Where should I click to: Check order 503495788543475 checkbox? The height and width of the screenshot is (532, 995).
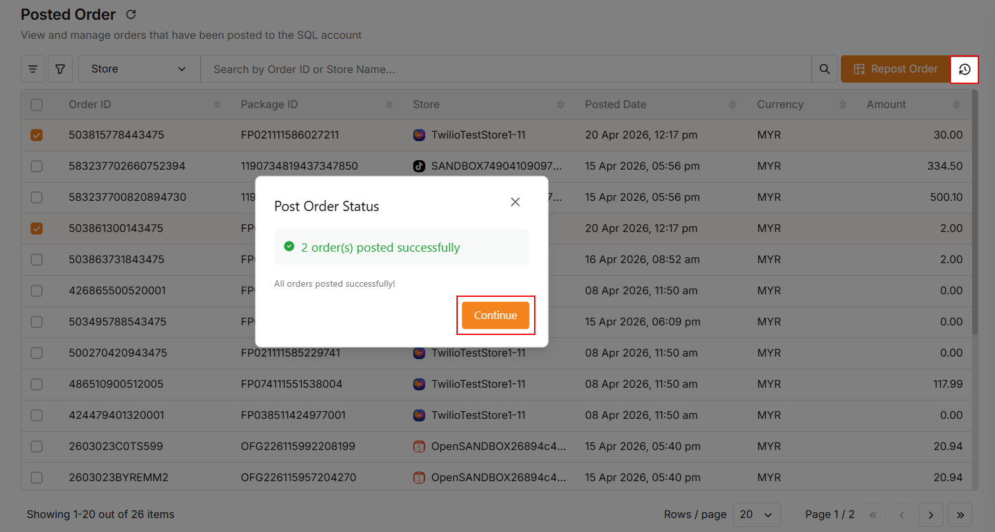(37, 322)
